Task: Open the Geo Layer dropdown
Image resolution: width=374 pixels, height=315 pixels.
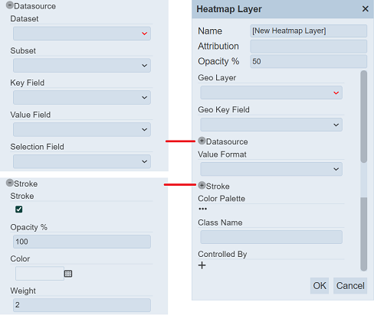Action: (x=271, y=93)
